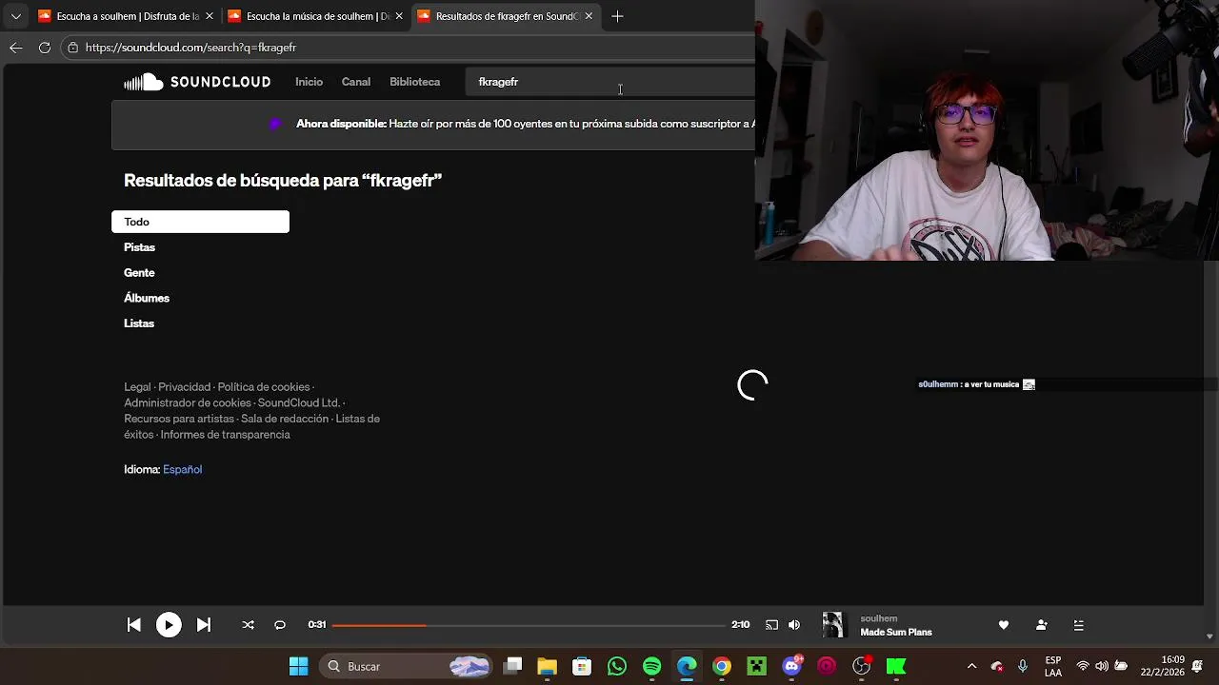This screenshot has height=685, width=1219.
Task: Open Recursos para artistas link
Action: [x=179, y=419]
